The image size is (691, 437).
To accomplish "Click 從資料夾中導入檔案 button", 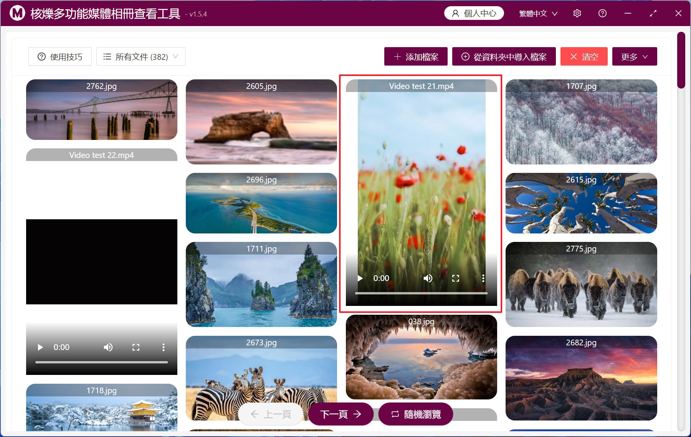I will [504, 57].
